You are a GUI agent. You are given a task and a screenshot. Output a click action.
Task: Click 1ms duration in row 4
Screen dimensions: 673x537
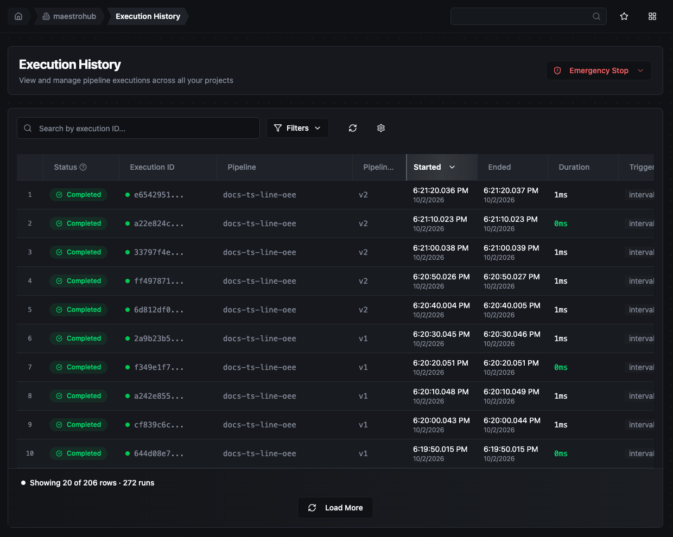click(x=561, y=281)
